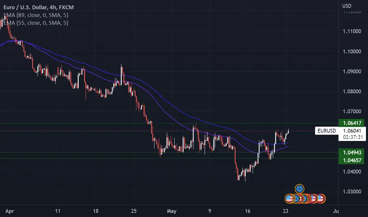The width and height of the screenshot is (368, 217).
Task: Click the 1.03000 price axis label
Action: 352,191
